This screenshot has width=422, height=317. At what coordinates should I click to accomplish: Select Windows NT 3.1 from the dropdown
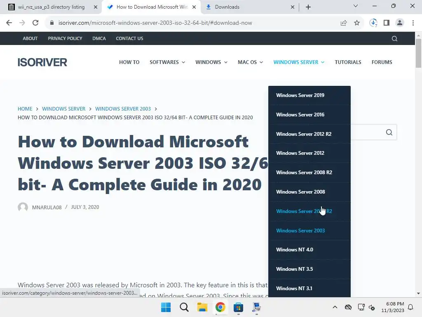point(309,288)
